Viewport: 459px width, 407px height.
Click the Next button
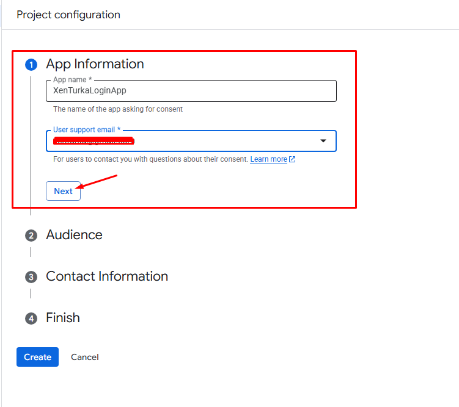click(x=63, y=191)
